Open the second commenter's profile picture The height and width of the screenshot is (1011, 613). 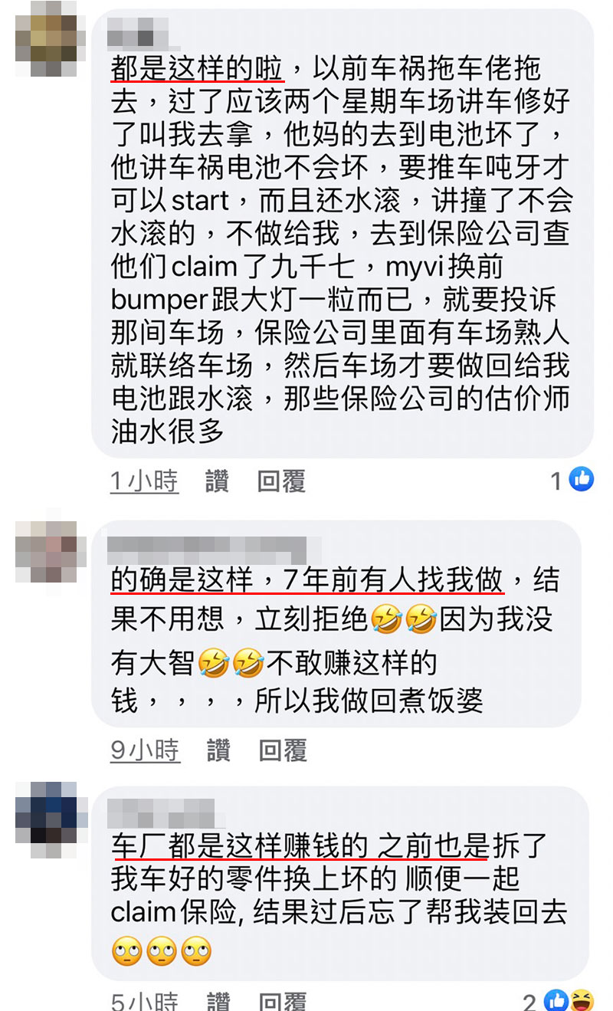pyautogui.click(x=46, y=552)
